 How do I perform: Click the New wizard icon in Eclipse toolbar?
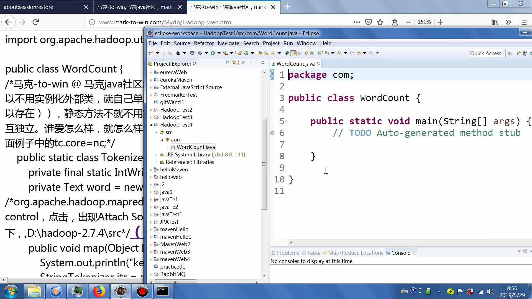coord(151,53)
